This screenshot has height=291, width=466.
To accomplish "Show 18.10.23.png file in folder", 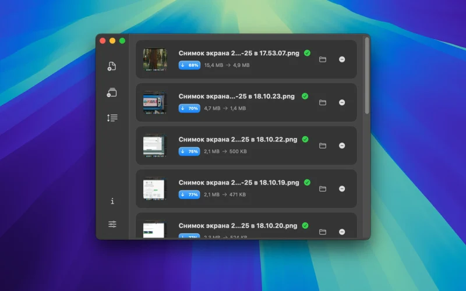I will [323, 102].
